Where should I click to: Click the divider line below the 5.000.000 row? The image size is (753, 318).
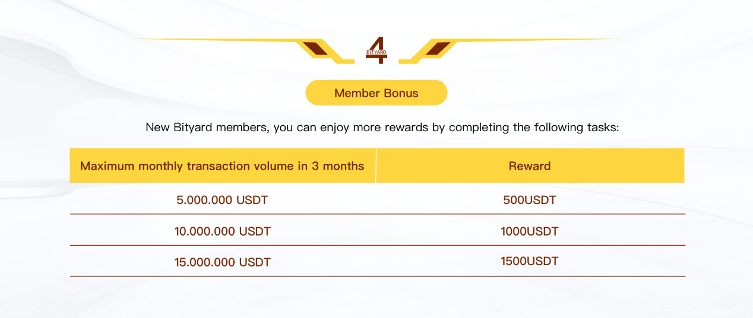click(378, 214)
